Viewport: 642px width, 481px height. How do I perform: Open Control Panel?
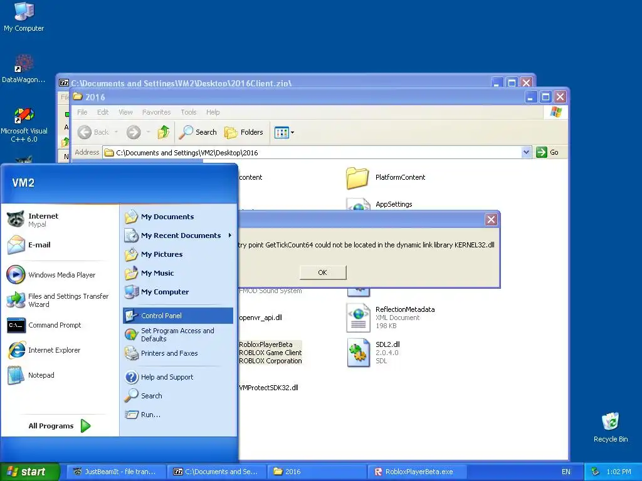coord(177,316)
